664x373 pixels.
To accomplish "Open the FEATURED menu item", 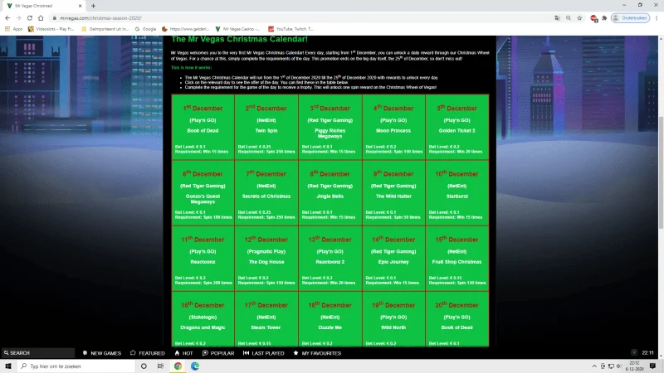I will point(148,353).
